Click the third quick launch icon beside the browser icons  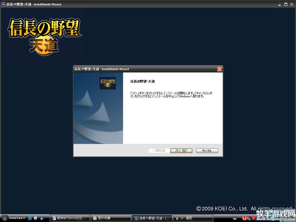click(x=42, y=218)
